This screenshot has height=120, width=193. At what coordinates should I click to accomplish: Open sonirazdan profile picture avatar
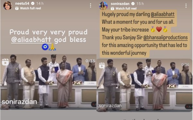pos(103,6)
